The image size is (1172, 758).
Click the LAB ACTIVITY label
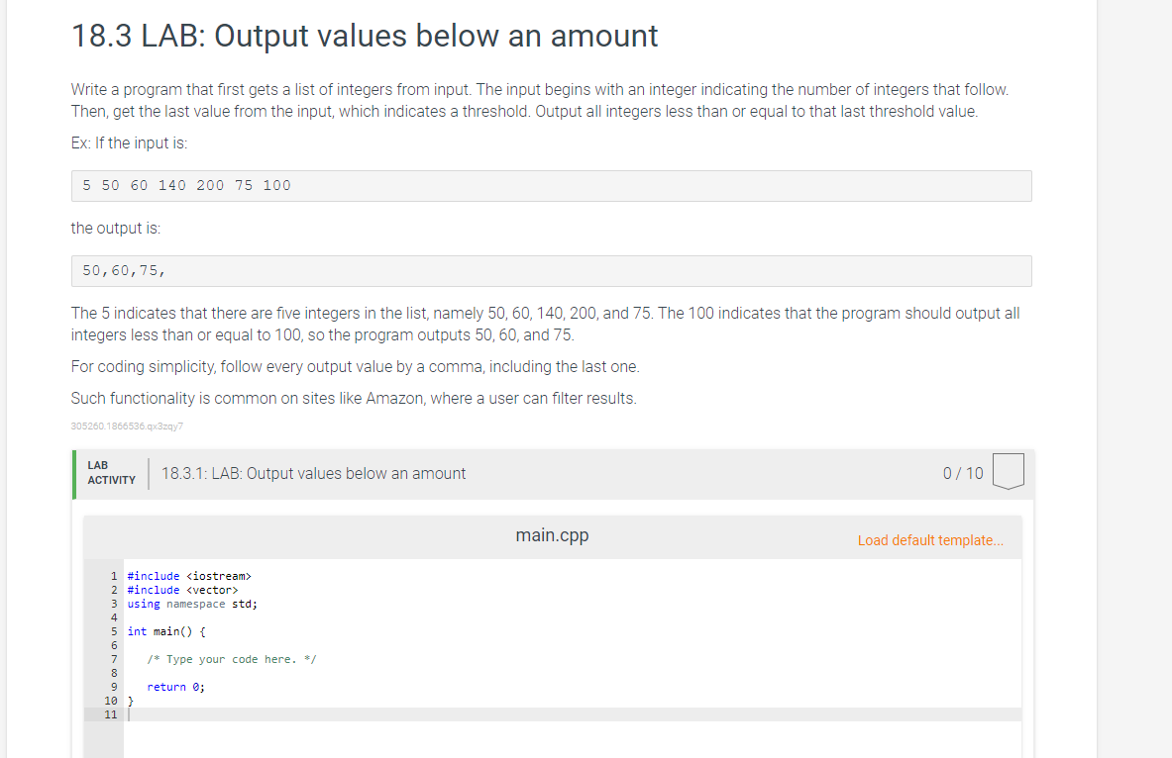[110, 472]
